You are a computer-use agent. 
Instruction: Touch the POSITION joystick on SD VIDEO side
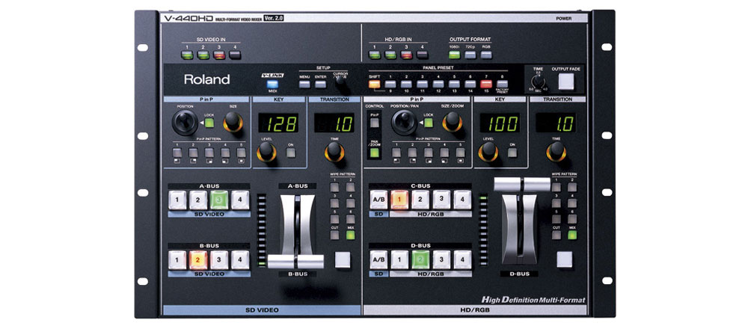(184, 123)
